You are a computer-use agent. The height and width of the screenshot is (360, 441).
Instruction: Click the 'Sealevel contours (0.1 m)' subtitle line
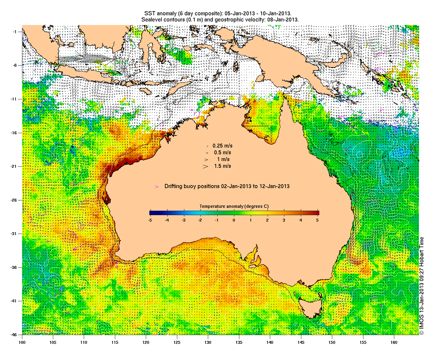point(220,20)
